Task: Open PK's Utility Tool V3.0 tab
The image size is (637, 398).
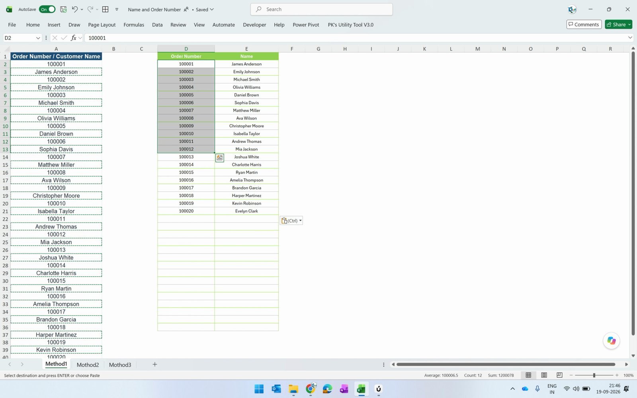Action: [x=350, y=25]
